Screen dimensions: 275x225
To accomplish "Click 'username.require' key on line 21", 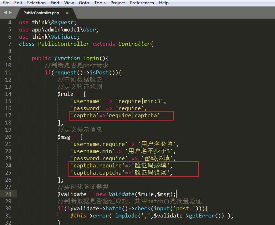I will [99, 144].
